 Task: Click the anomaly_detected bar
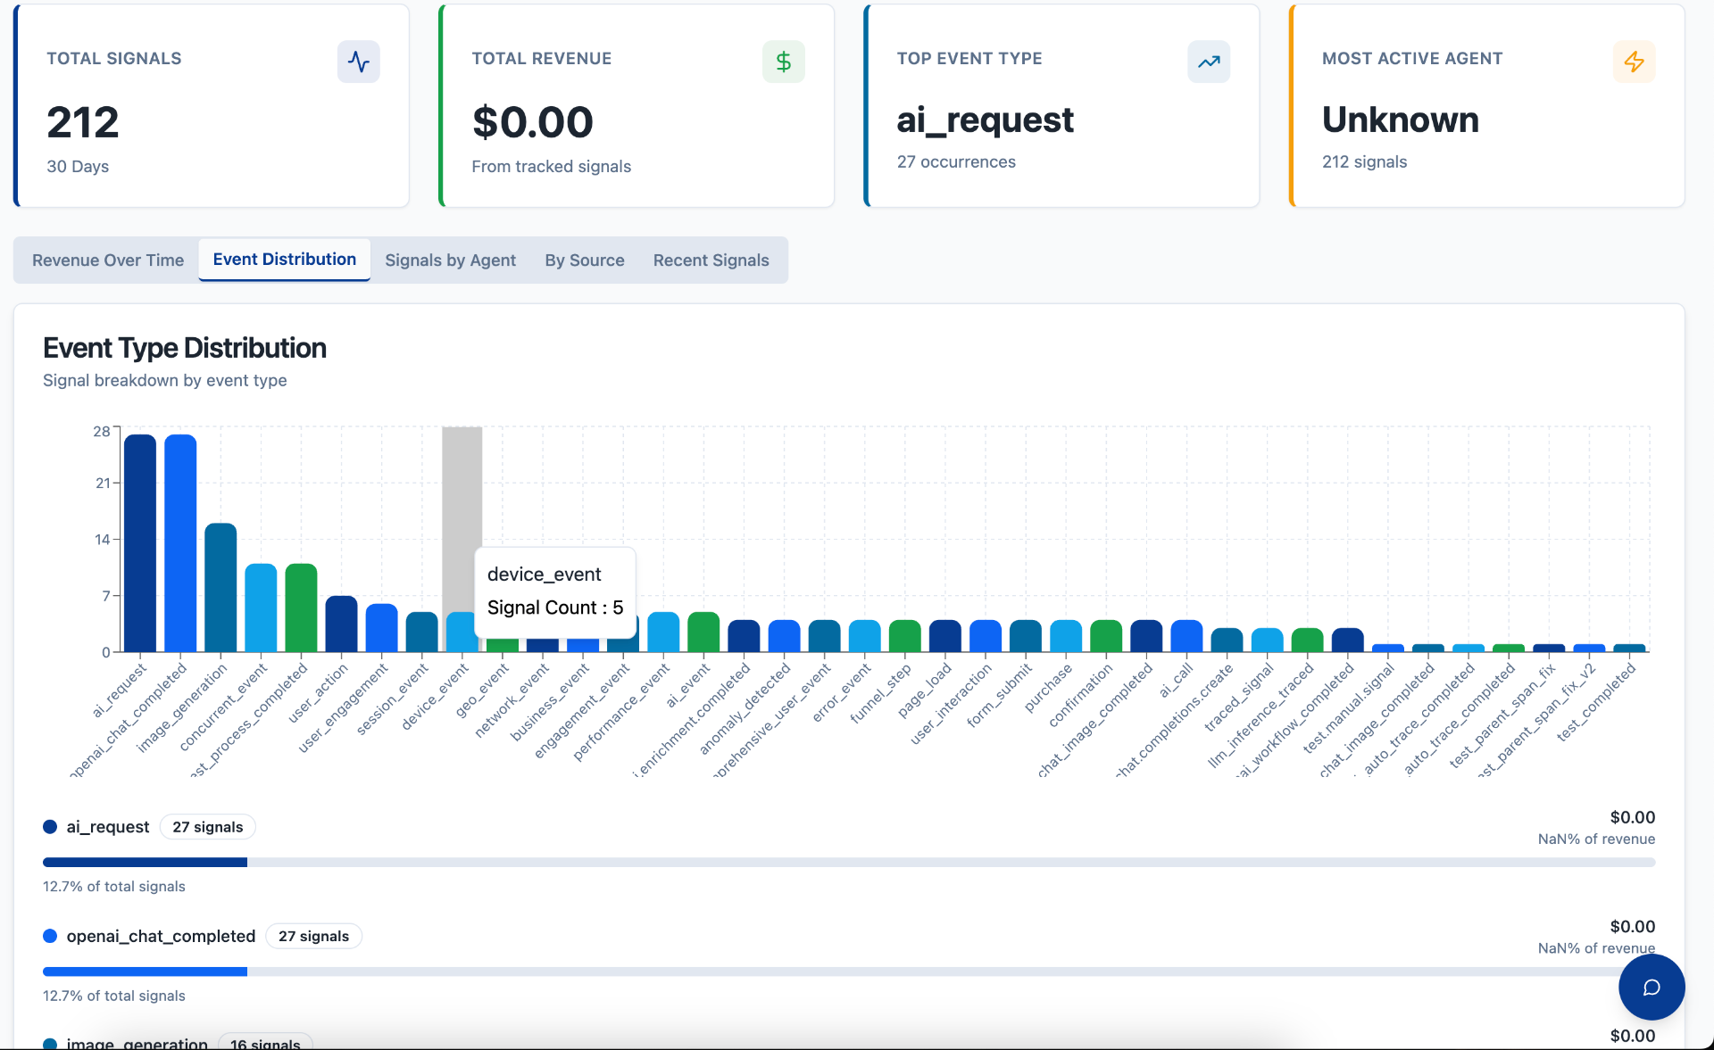tap(784, 636)
